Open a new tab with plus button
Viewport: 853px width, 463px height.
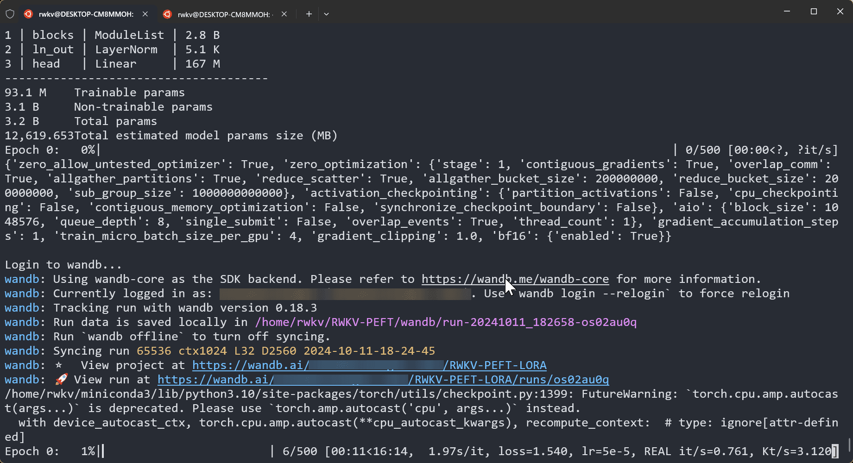pyautogui.click(x=309, y=14)
